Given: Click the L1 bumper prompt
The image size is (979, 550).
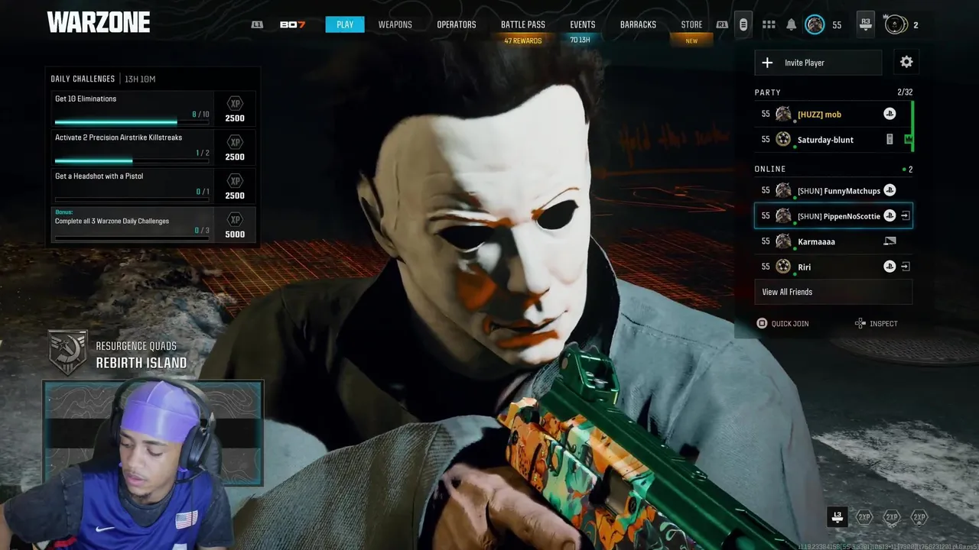Looking at the screenshot, I should coord(257,24).
